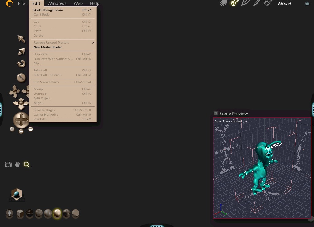Click the Point At entry

pos(63,119)
